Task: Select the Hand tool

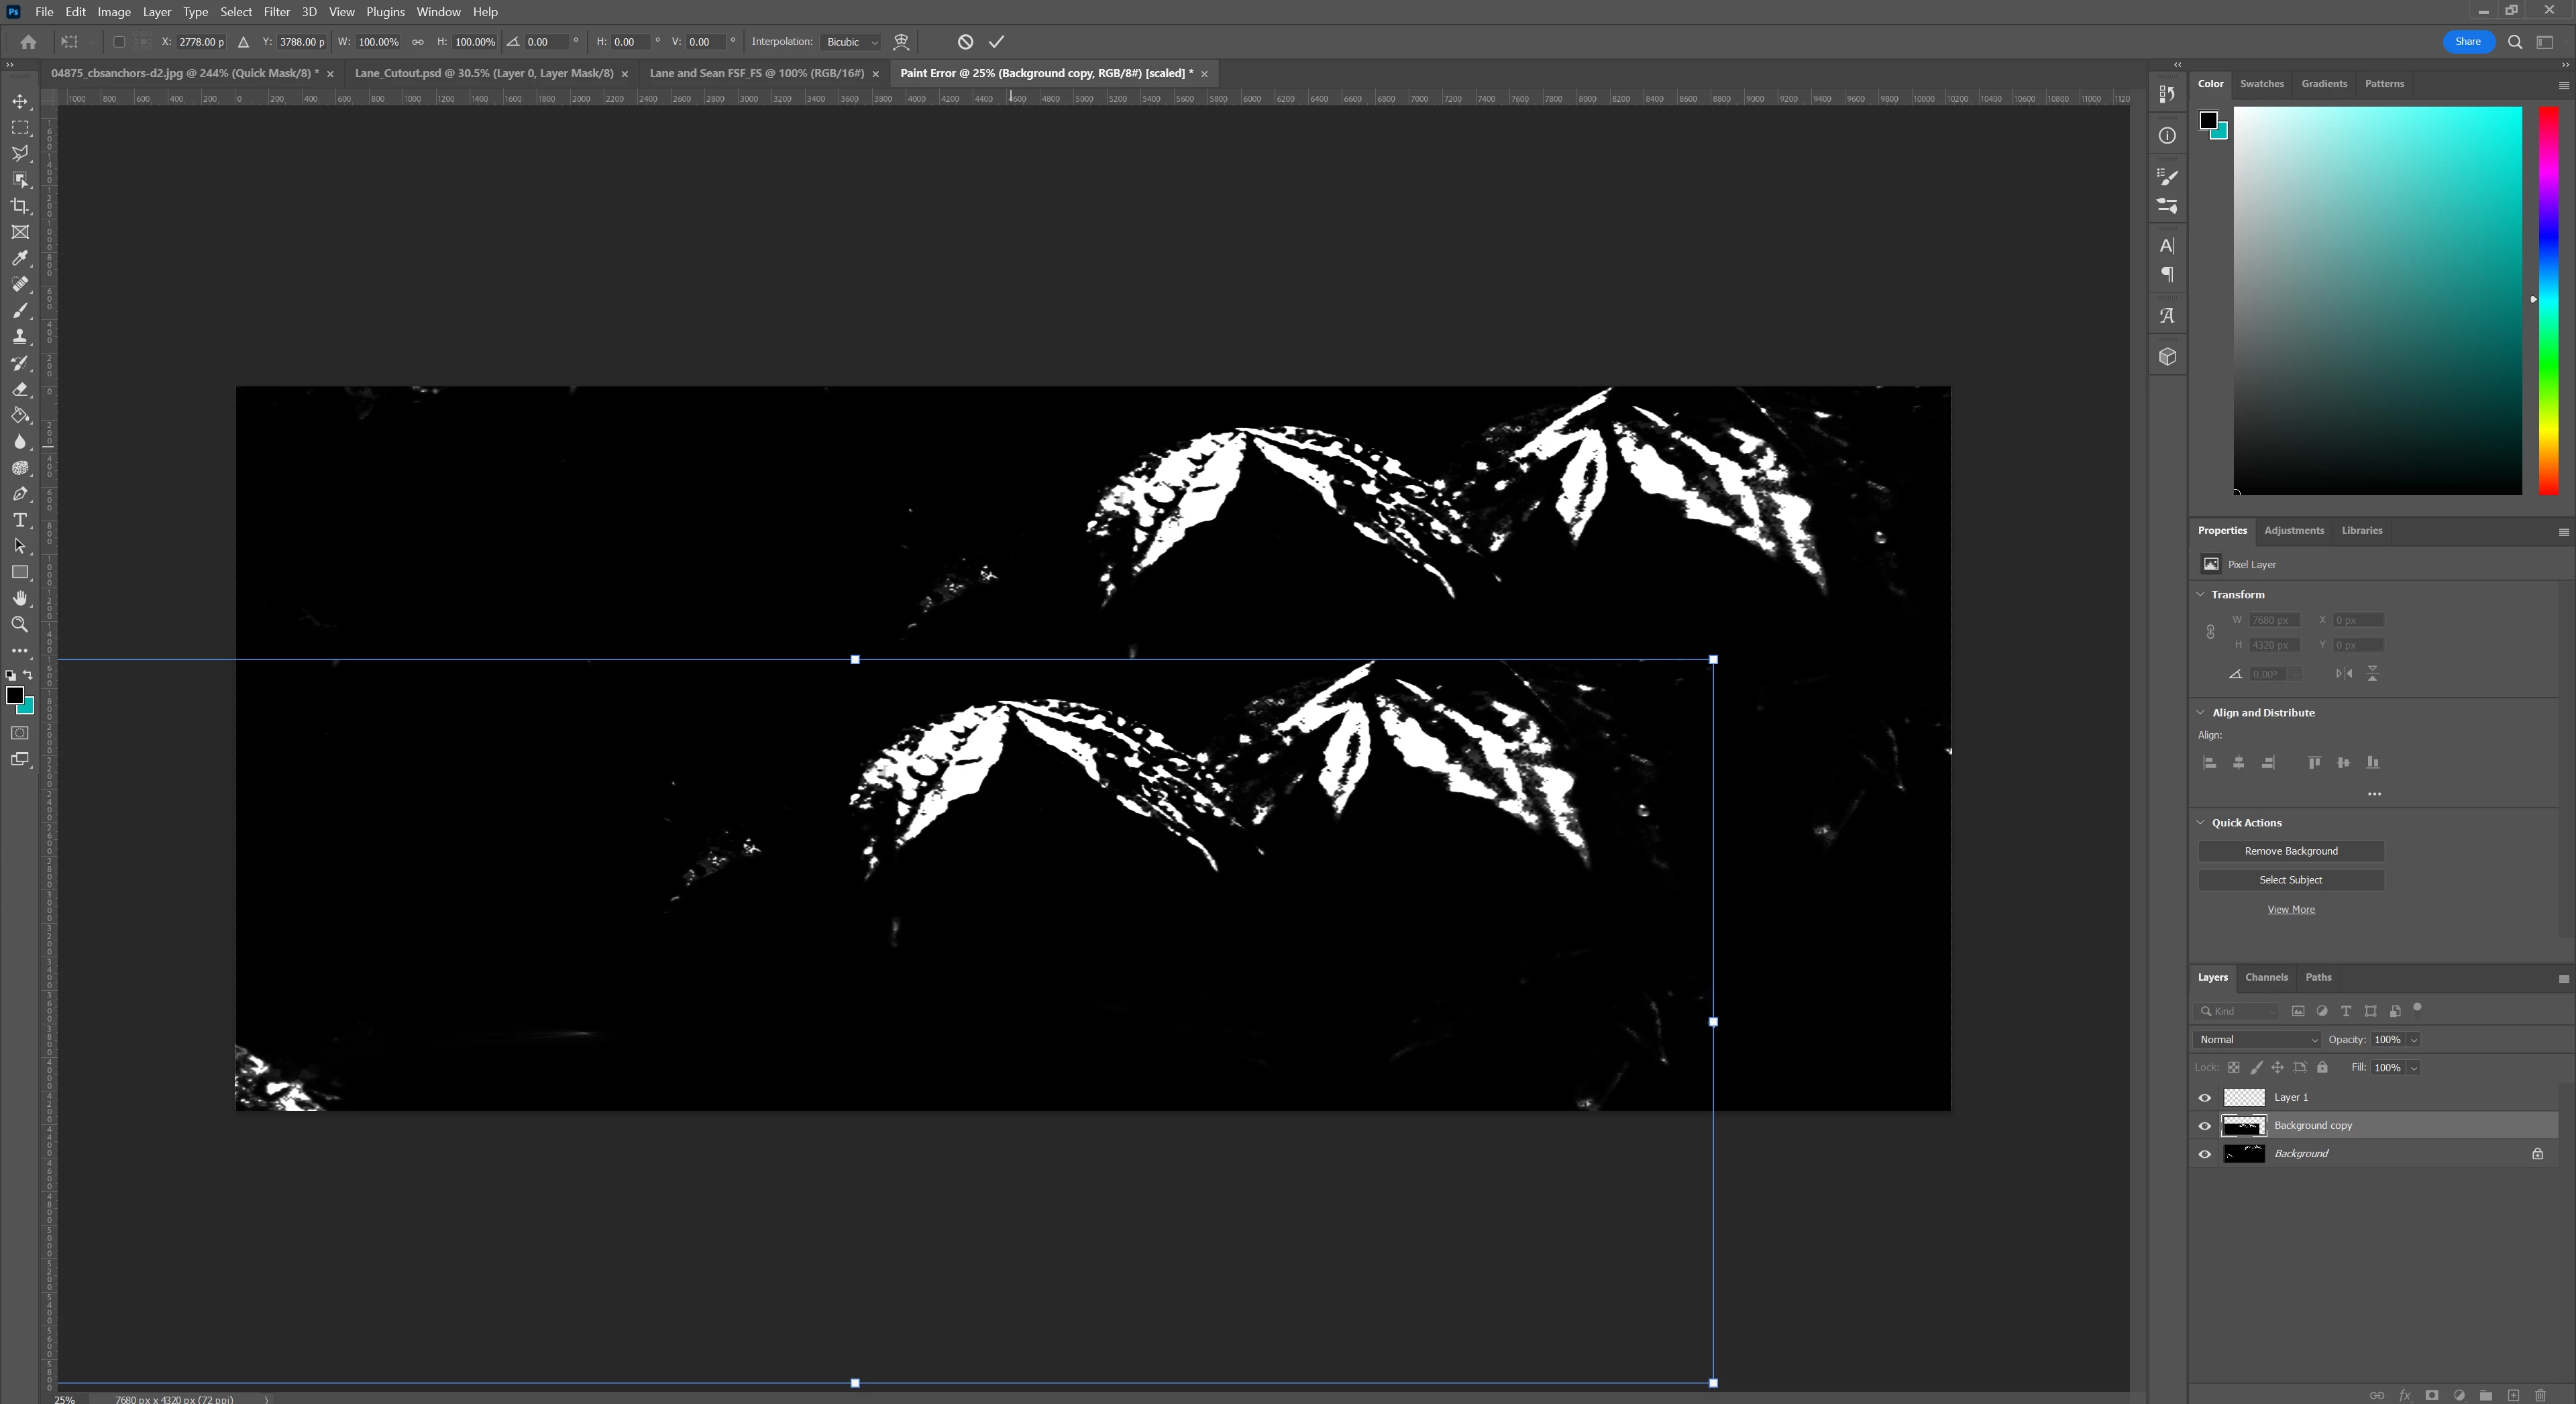Action: (20, 598)
